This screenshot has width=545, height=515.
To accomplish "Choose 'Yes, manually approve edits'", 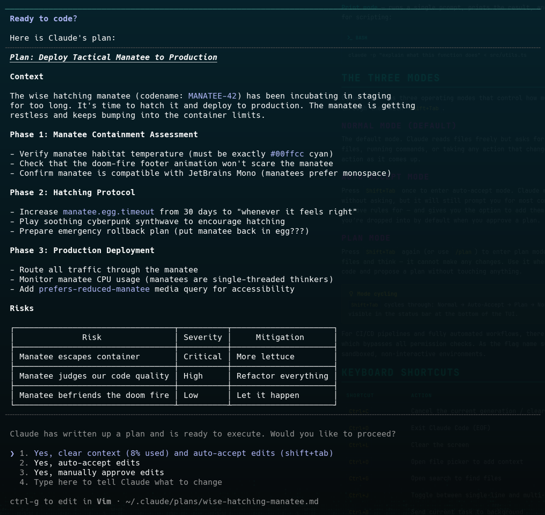I will (99, 472).
